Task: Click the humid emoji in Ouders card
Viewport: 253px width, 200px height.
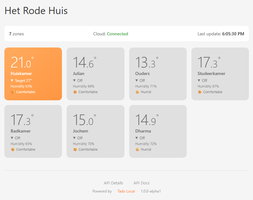Action: (138, 92)
